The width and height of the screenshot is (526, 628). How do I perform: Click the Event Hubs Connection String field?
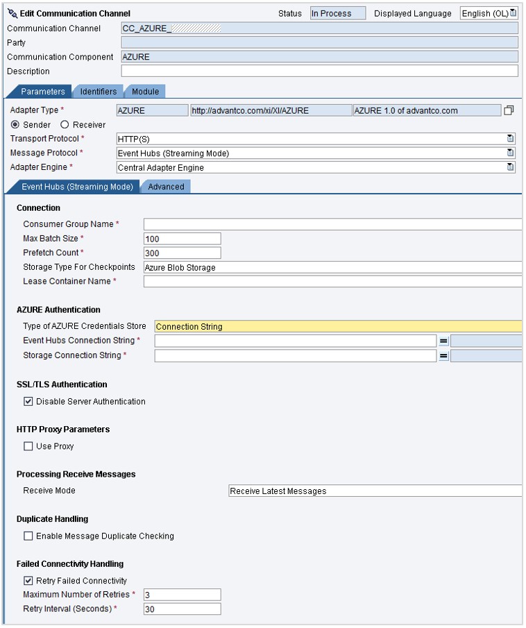click(x=295, y=341)
